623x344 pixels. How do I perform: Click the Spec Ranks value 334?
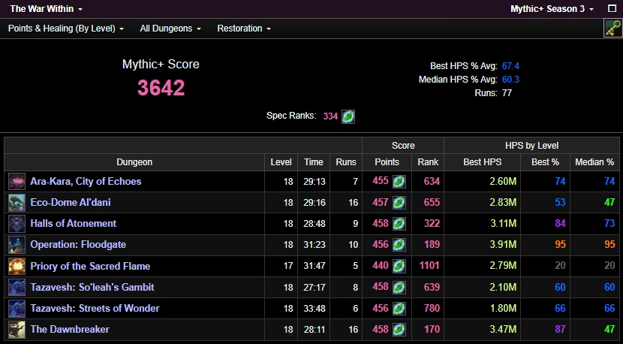[x=330, y=116]
